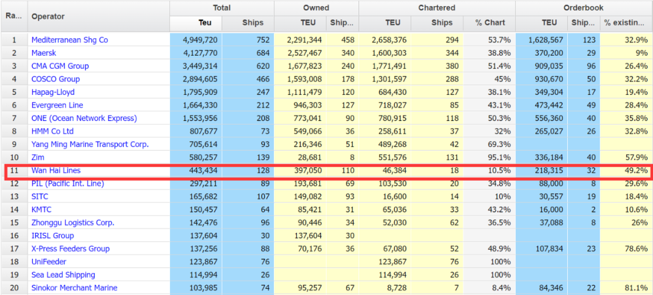Image resolution: width=653 pixels, height=295 pixels.
Task: Sort by Chartered TEU column header
Action: pyautogui.click(x=385, y=23)
